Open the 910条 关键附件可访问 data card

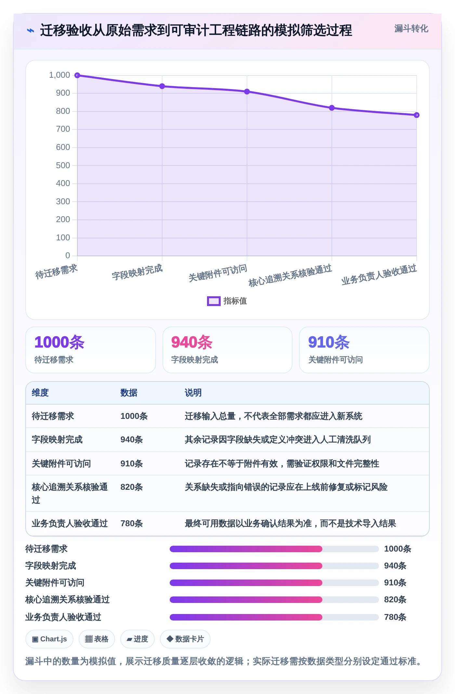coord(364,350)
